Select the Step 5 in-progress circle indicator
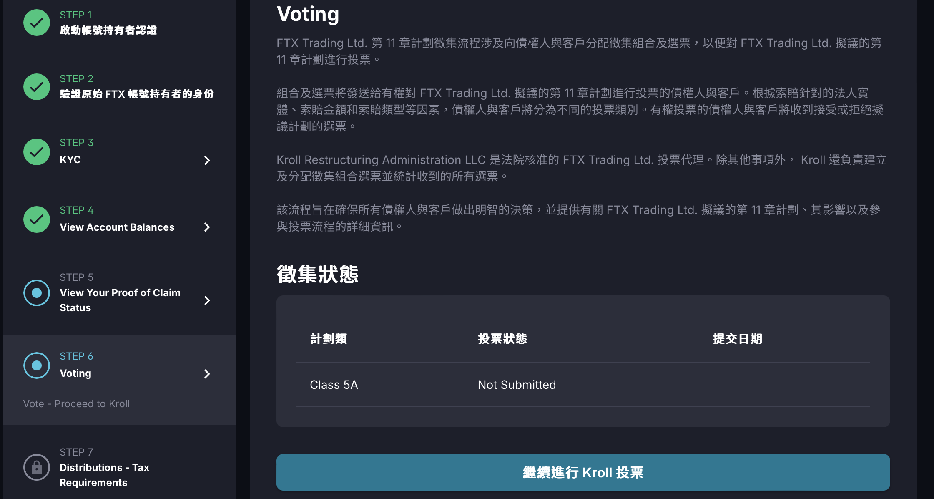 (37, 293)
